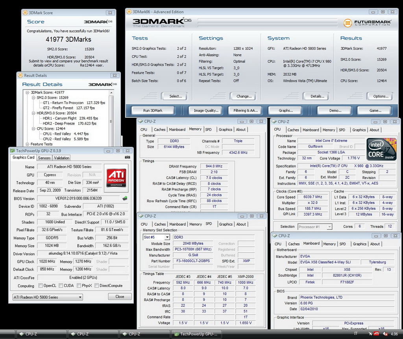
Task: Select HDR1 - Canyon Flight result row
Action: click(x=70, y=118)
